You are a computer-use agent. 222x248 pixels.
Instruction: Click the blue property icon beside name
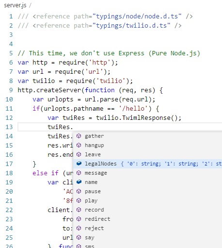pos(79,182)
